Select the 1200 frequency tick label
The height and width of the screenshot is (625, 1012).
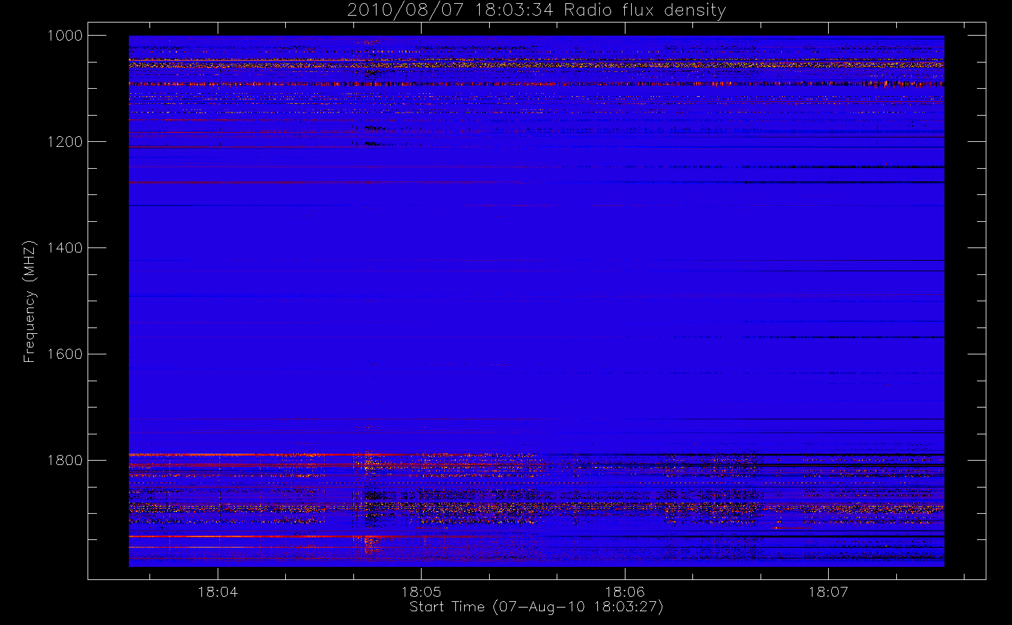click(x=65, y=142)
